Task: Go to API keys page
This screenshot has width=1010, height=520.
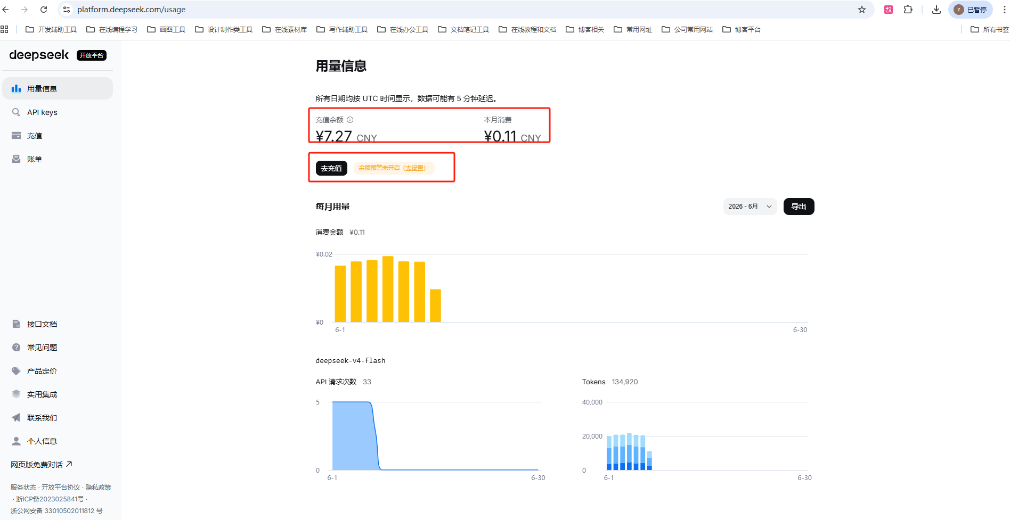Action: [58, 112]
